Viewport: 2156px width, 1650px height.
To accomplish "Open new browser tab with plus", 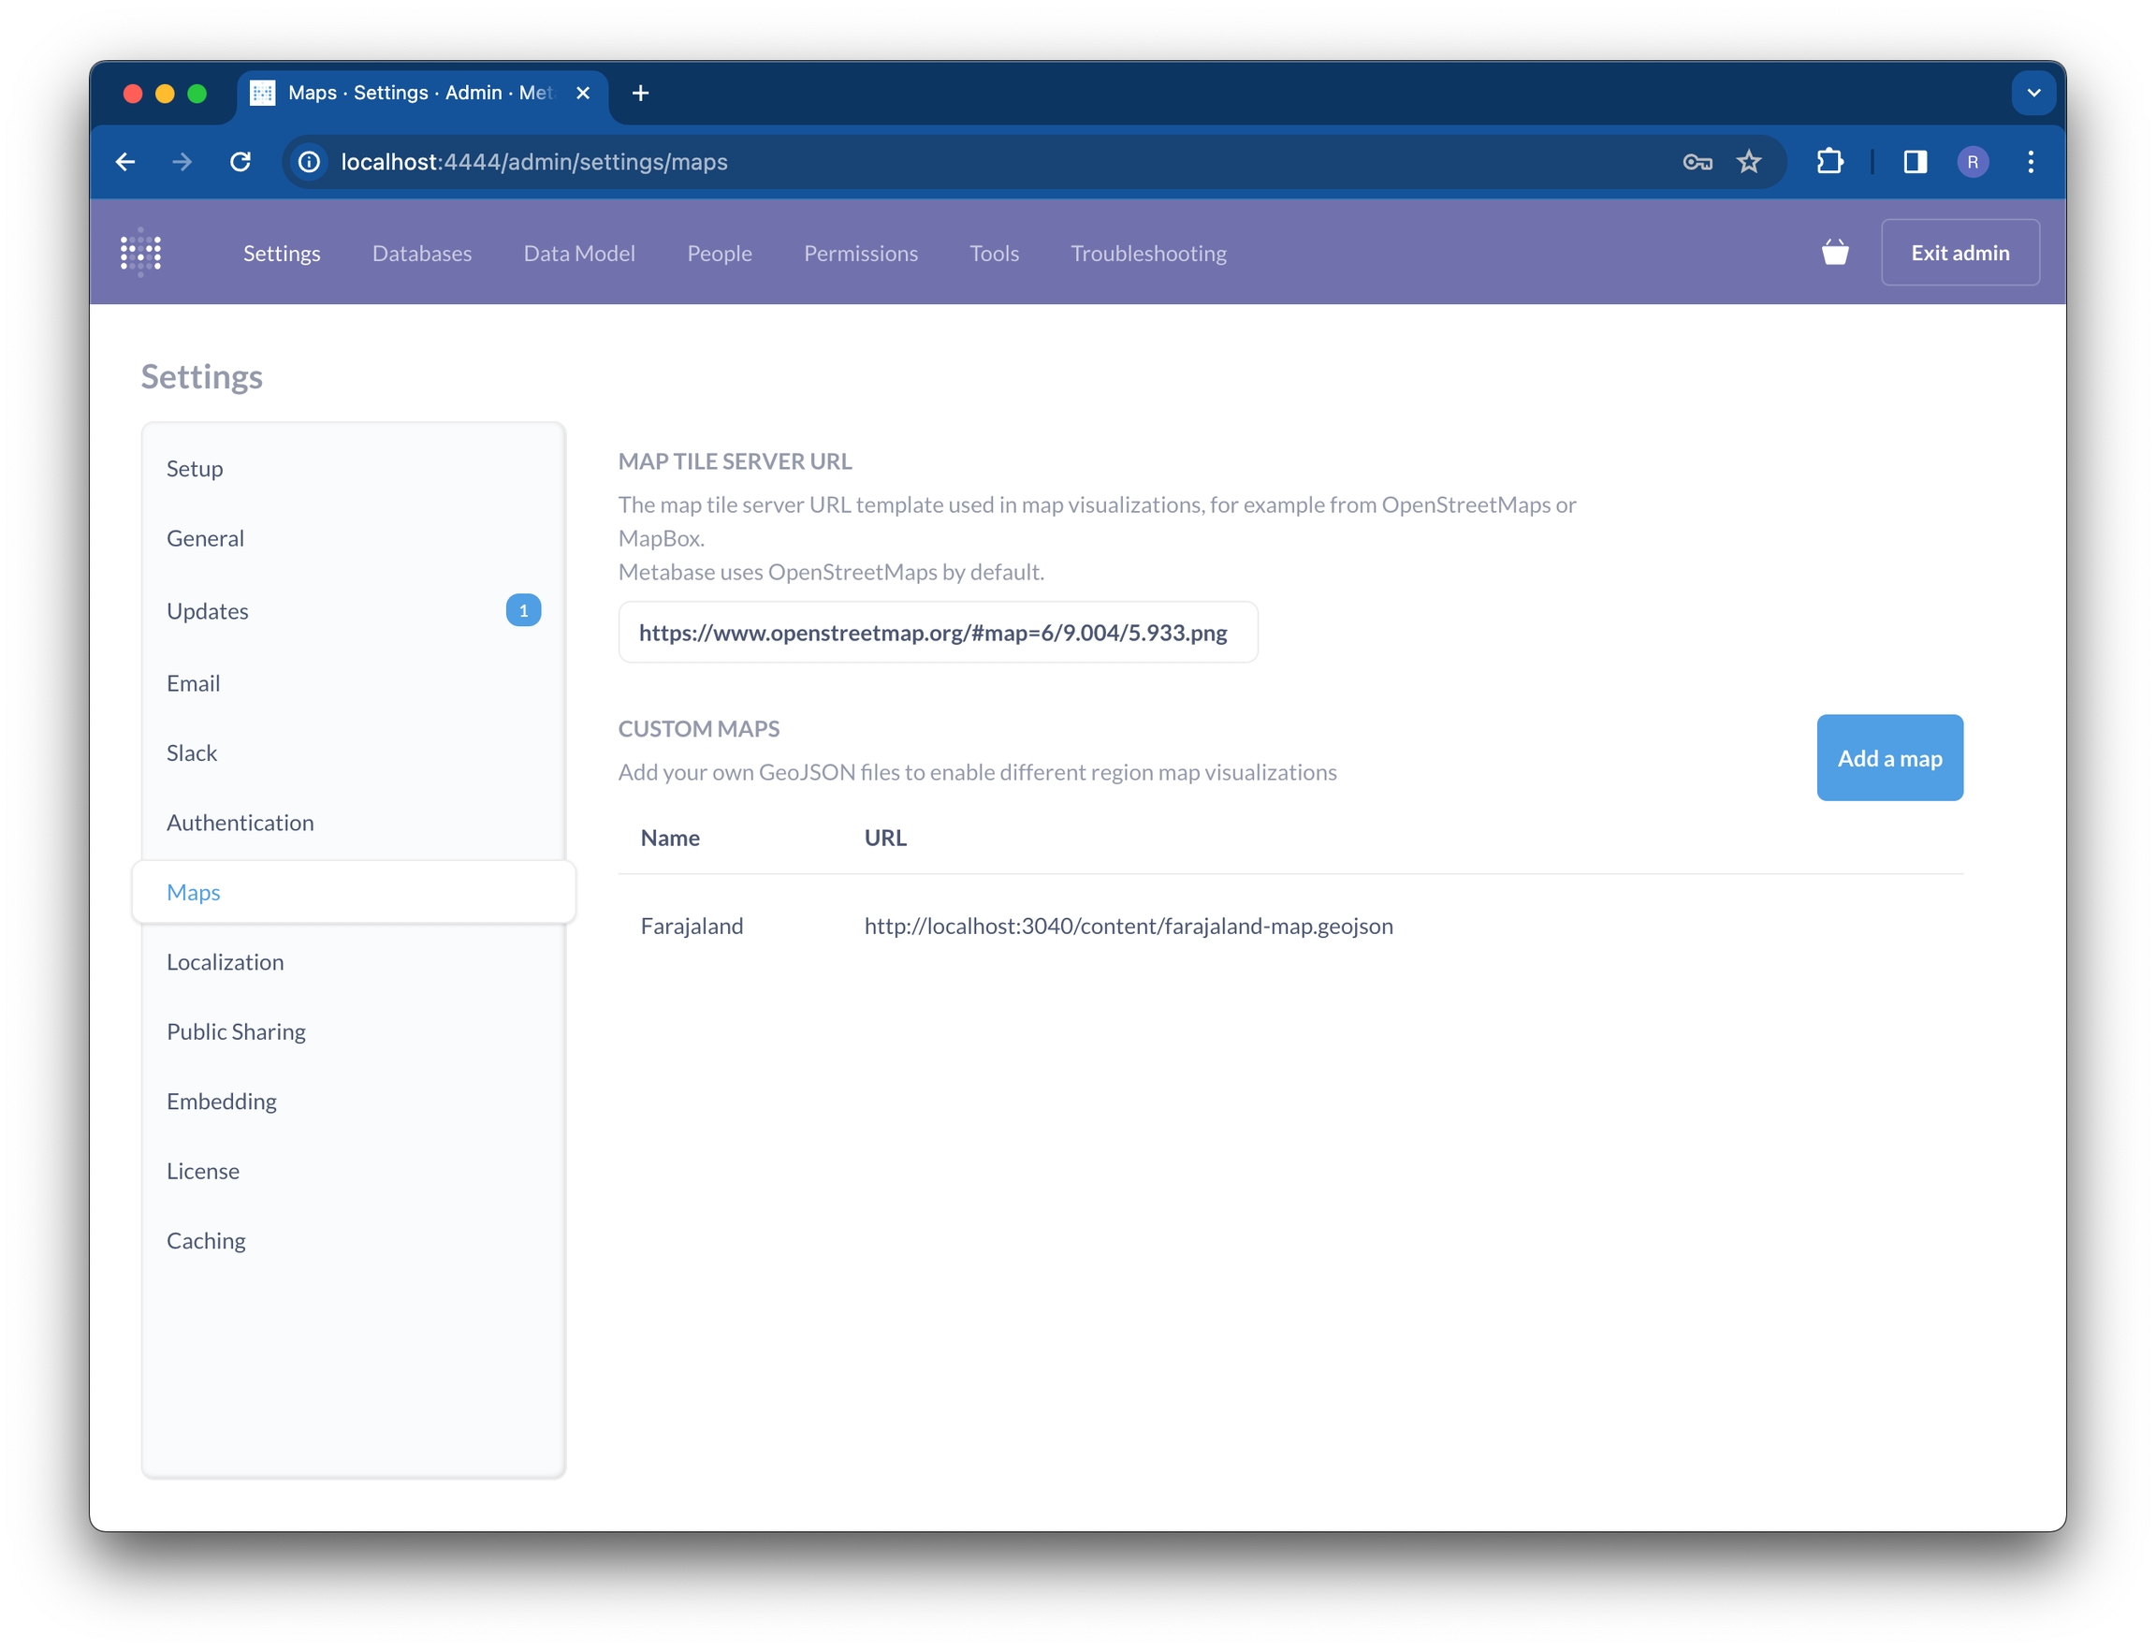I will click(640, 94).
